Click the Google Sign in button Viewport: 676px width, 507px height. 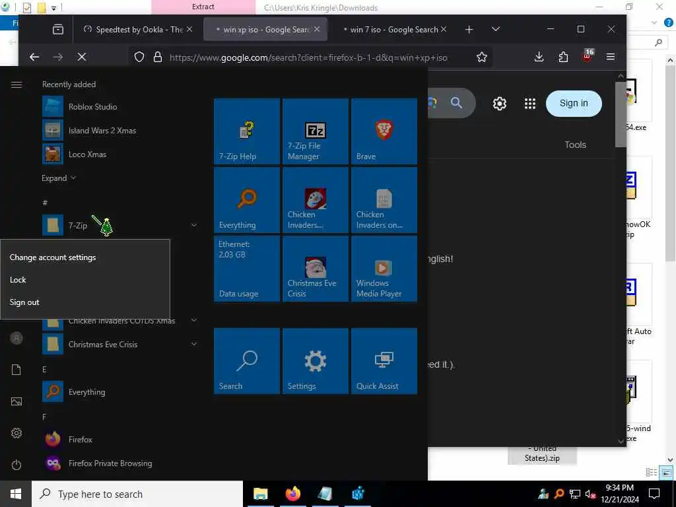tap(574, 104)
